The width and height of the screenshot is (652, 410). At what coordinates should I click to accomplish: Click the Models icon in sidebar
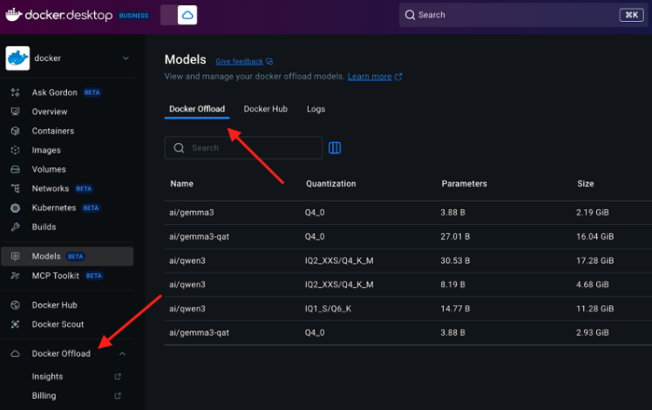click(16, 256)
